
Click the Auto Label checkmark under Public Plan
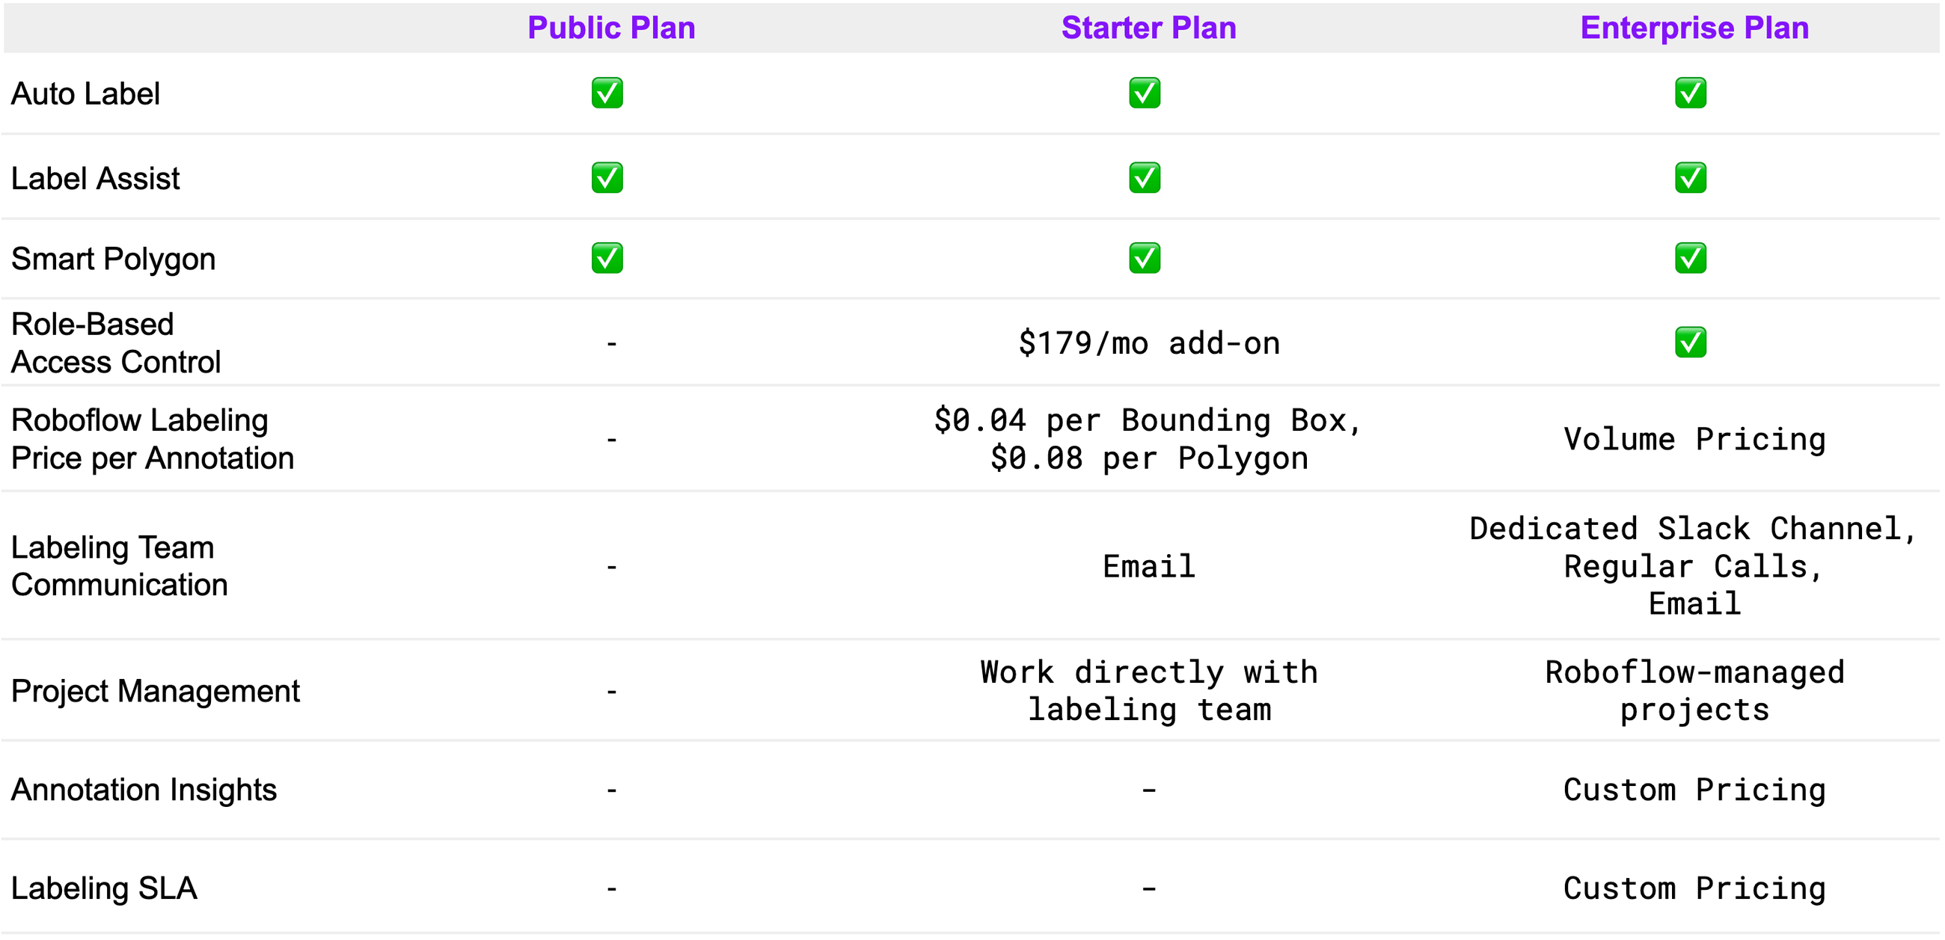coord(607,93)
